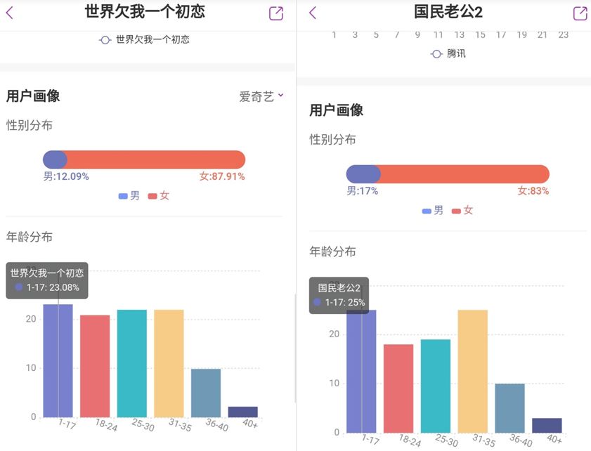Select right chart 31-35 yellow bar
This screenshot has height=451, width=591.
[x=472, y=371]
